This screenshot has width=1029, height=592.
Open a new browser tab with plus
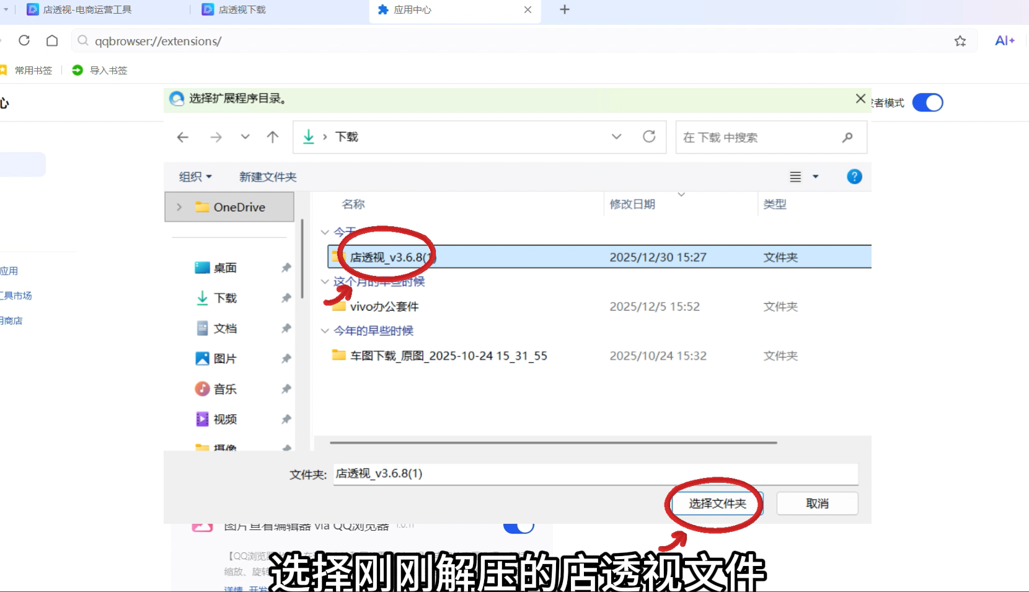pyautogui.click(x=565, y=9)
